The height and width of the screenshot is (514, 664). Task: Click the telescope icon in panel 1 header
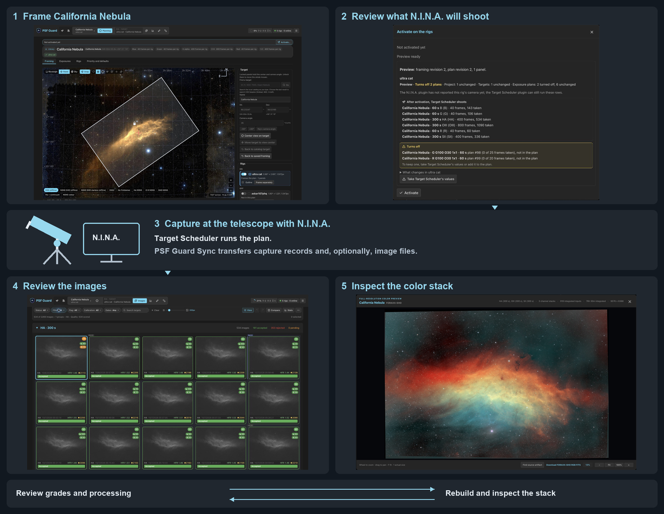[x=62, y=31]
